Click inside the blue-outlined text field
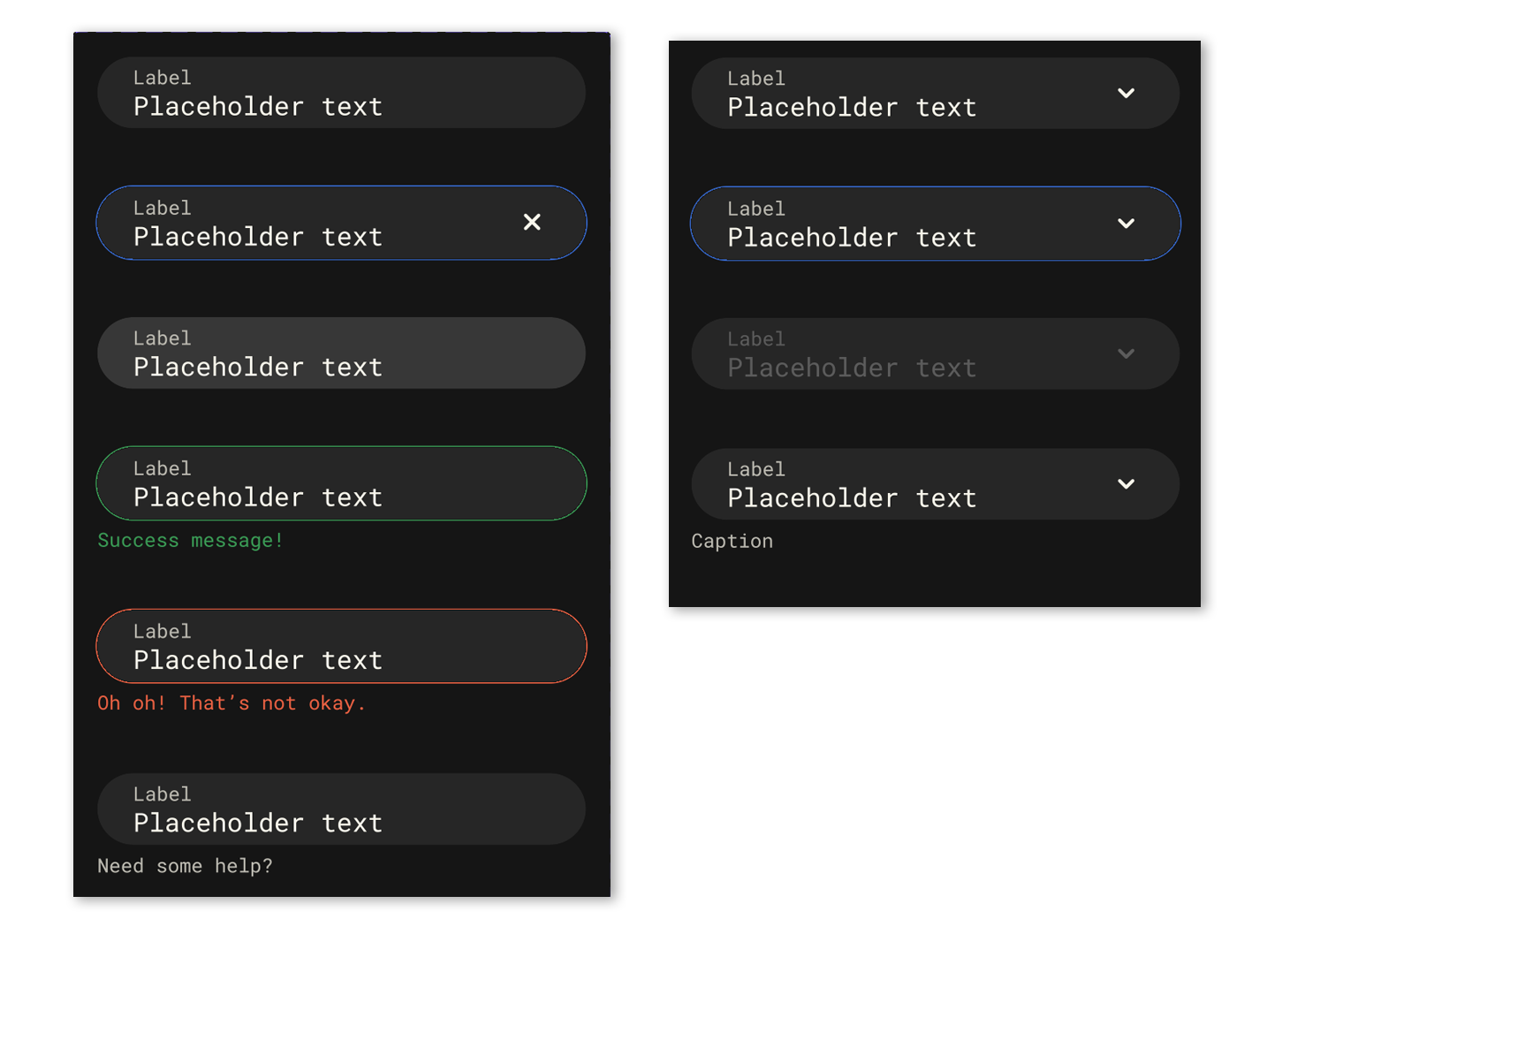The width and height of the screenshot is (1525, 1048). 318,223
